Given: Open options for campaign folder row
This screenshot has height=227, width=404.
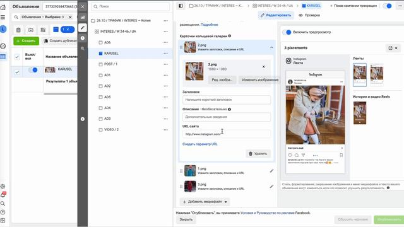Looking at the screenshot, I should [x=165, y=21].
